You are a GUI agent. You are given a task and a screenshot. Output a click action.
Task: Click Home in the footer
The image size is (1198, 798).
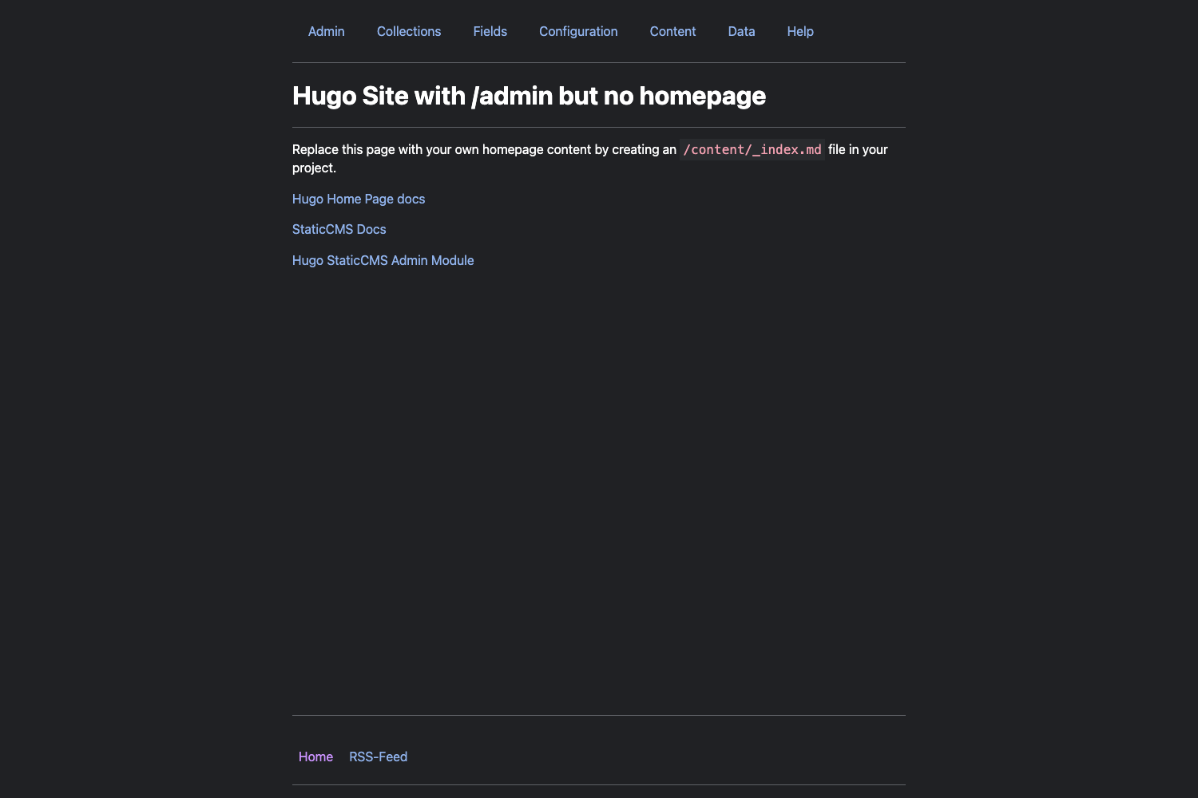(x=315, y=757)
